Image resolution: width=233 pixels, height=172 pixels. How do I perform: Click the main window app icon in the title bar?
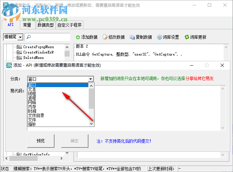point(6,5)
